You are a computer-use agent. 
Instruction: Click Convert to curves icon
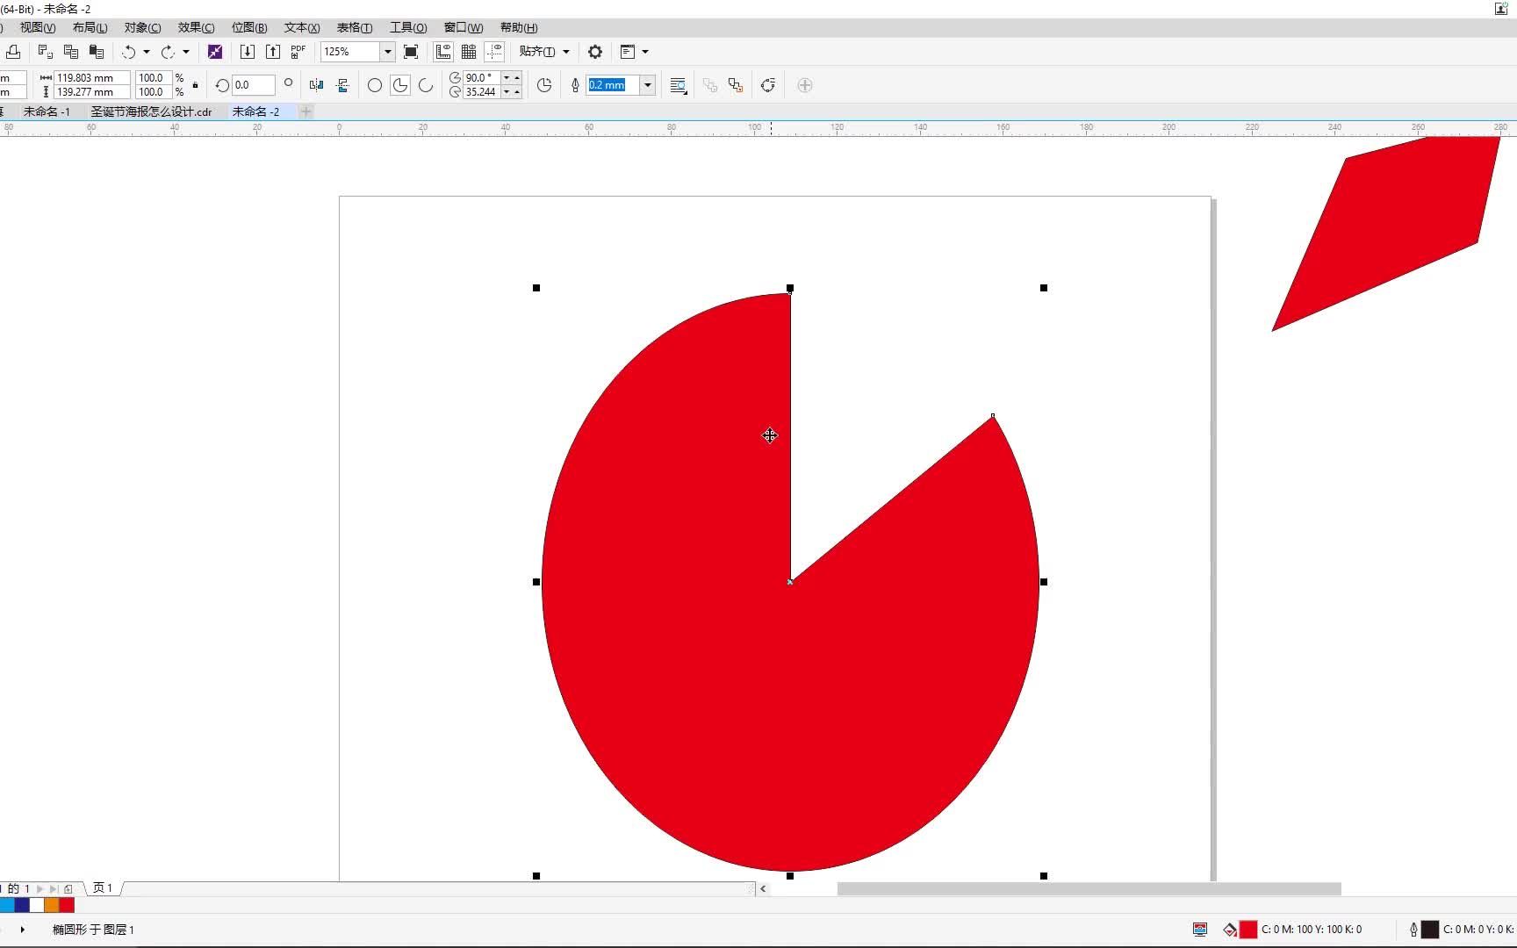pos(768,85)
